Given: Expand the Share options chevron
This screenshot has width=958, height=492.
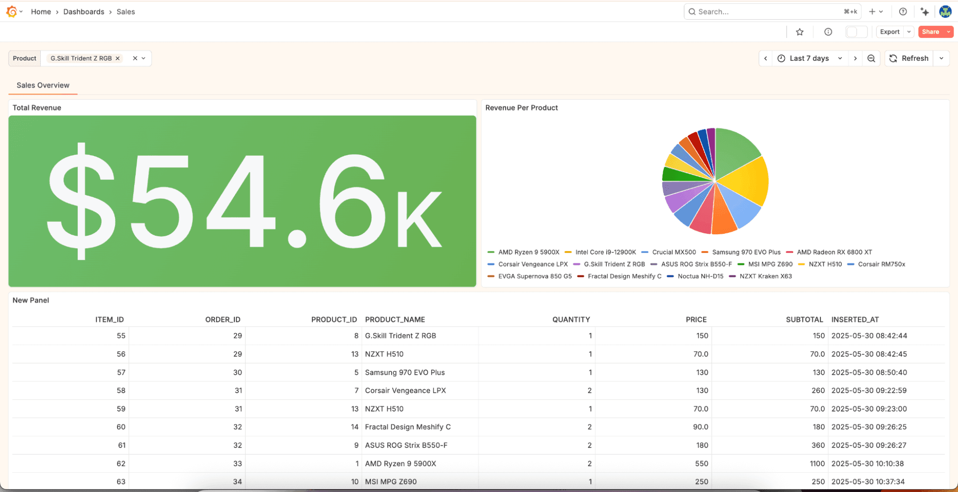Looking at the screenshot, I should (947, 32).
